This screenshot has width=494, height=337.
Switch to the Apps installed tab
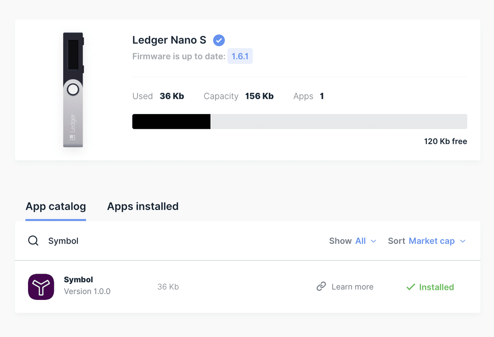pos(143,206)
